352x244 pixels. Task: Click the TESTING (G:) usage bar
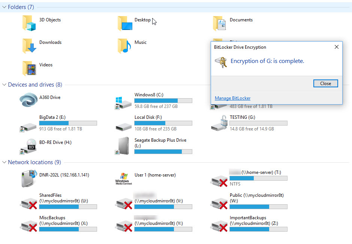(258, 123)
